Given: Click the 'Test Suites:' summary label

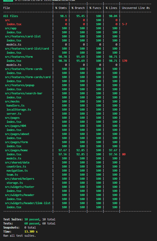Looking at the screenshot, I should 13,219.
